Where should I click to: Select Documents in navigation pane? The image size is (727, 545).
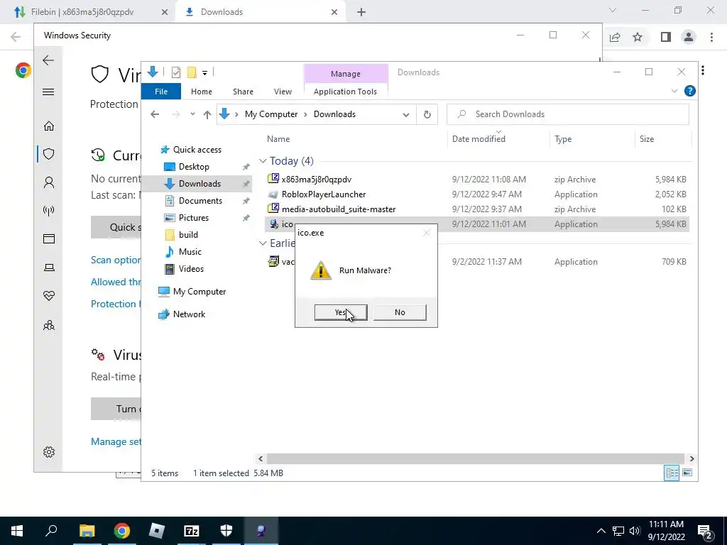click(200, 201)
